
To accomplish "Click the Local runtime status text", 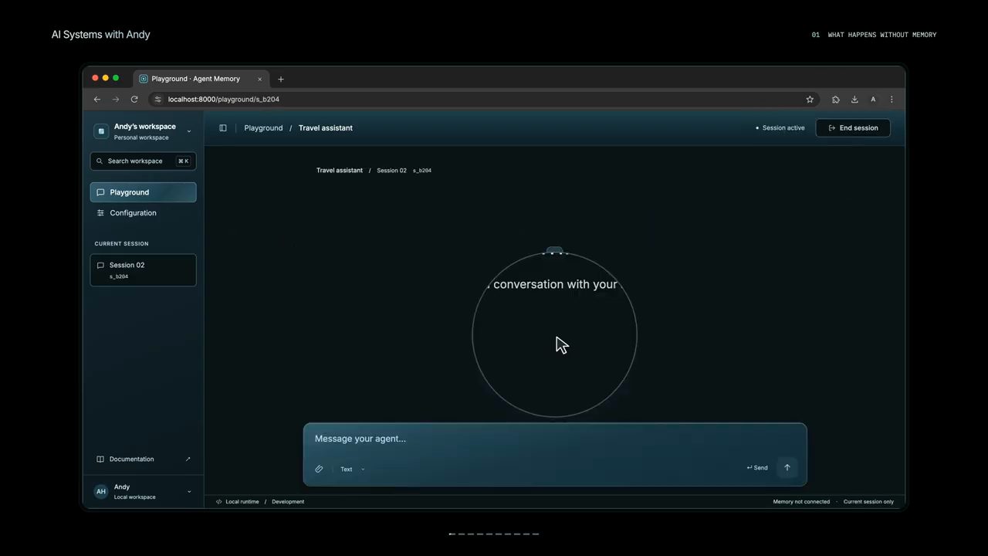I will [242, 502].
